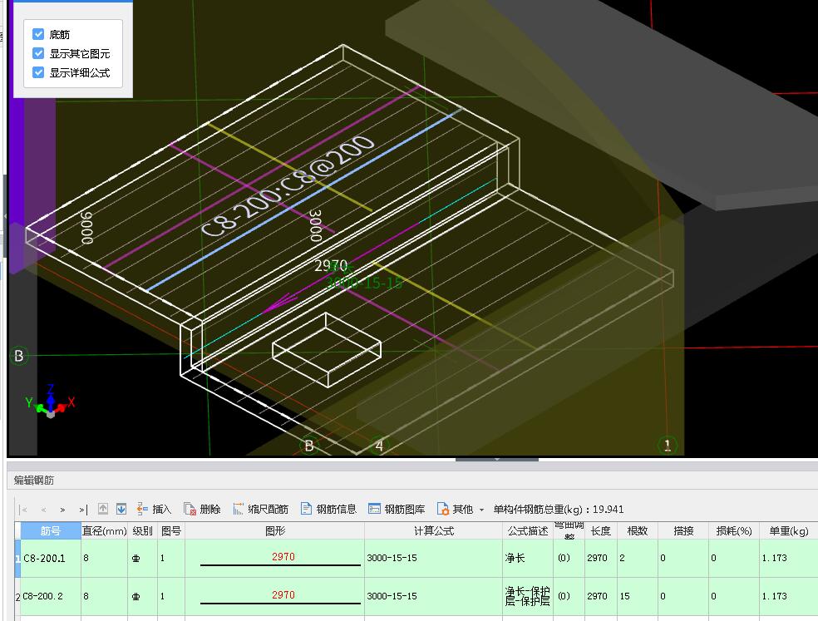
Task: Select the 图形 column header
Action: click(275, 530)
